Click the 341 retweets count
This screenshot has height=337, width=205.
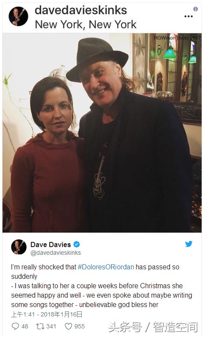point(51,326)
